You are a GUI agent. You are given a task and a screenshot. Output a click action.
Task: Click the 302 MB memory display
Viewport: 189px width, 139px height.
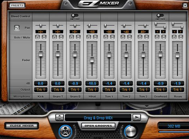[174, 126]
